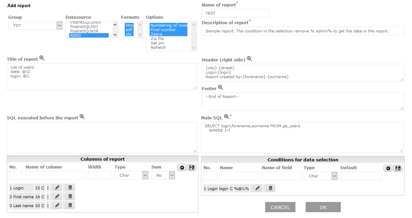412x218 pixels.
Task: Delete the Last name column row
Action: pos(70,205)
